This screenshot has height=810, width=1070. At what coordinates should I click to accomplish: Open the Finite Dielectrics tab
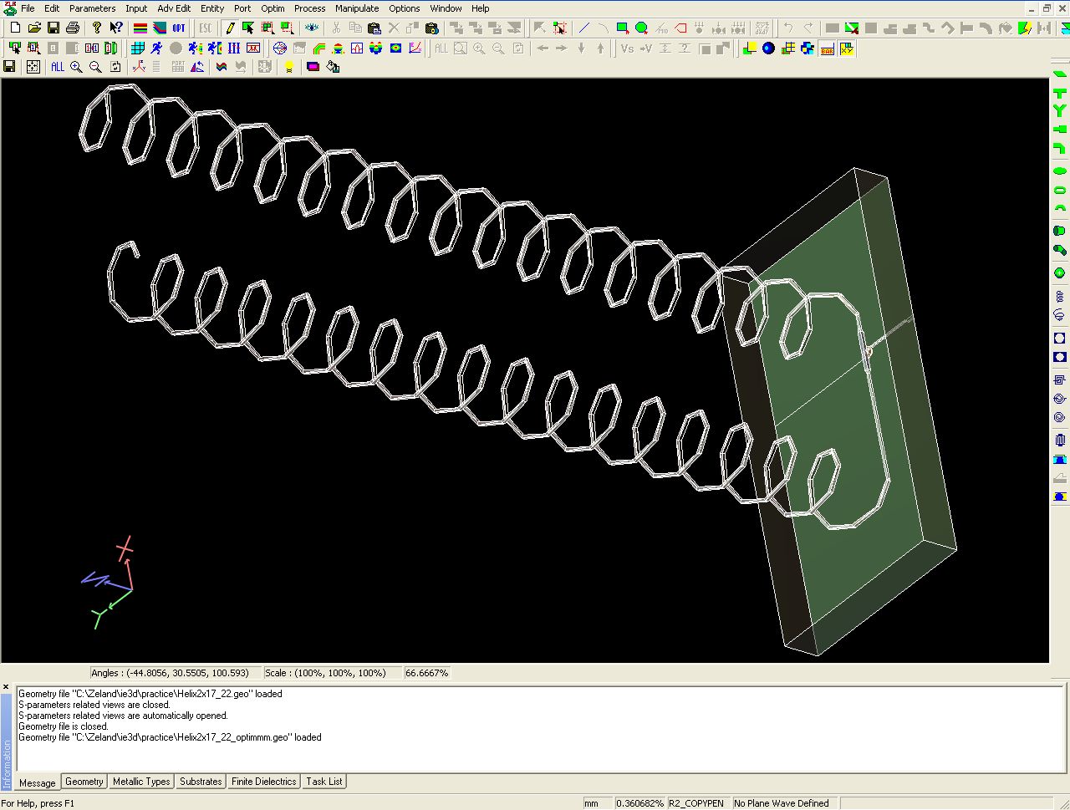point(264,782)
